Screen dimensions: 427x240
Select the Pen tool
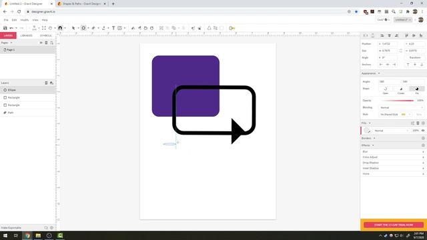pyautogui.click(x=93, y=28)
